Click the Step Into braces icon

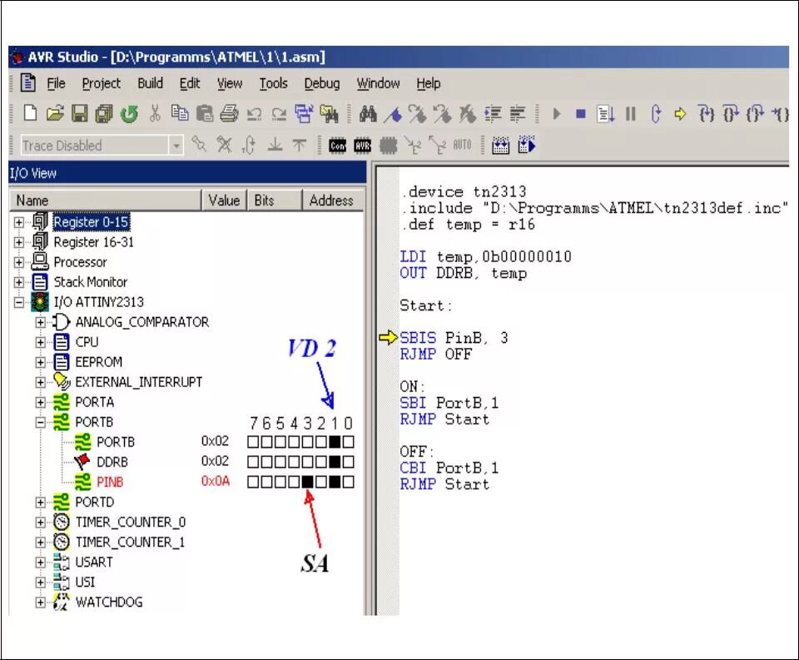(x=706, y=114)
